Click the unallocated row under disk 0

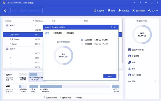click(x=23, y=30)
